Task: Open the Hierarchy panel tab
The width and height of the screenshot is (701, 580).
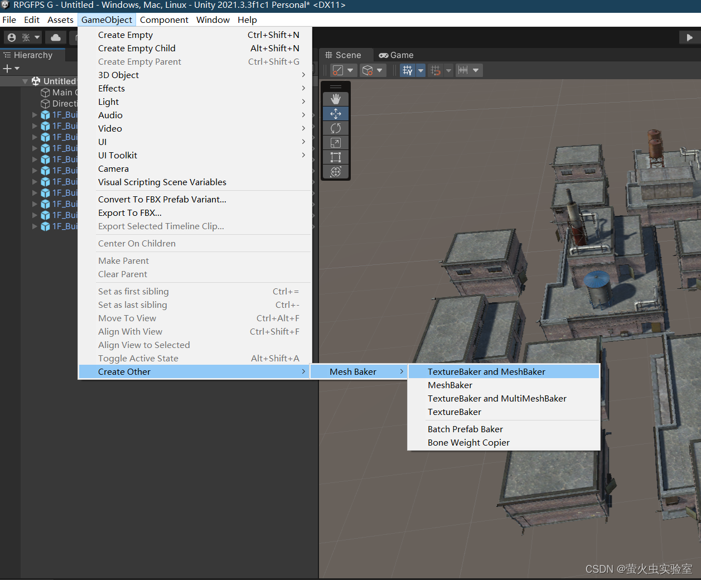Action: point(33,55)
